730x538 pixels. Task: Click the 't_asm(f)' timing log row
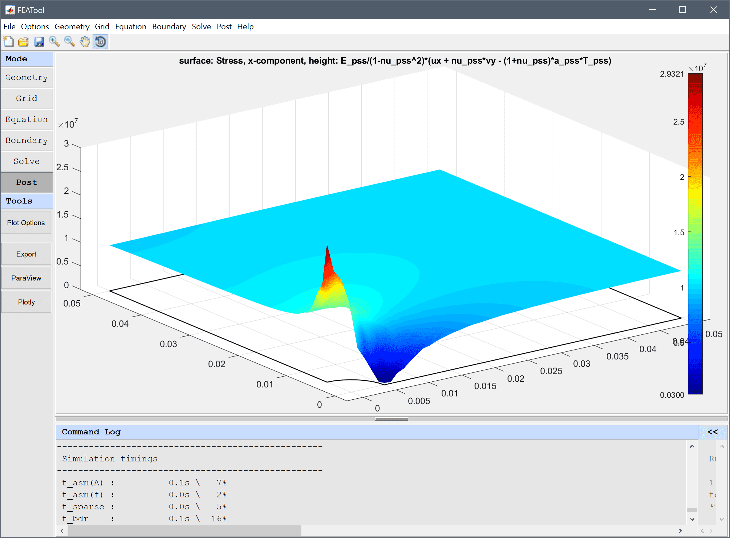click(144, 495)
